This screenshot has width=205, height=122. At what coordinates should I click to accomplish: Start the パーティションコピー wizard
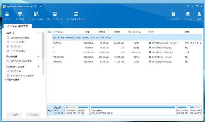coord(16,42)
